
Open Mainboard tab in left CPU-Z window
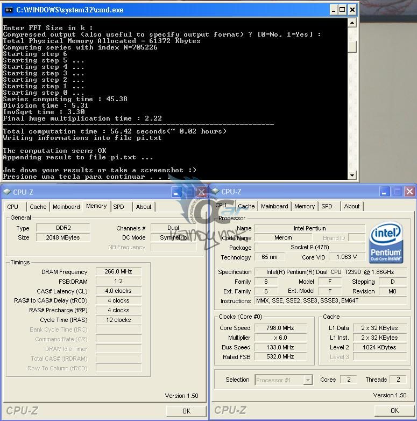66,207
